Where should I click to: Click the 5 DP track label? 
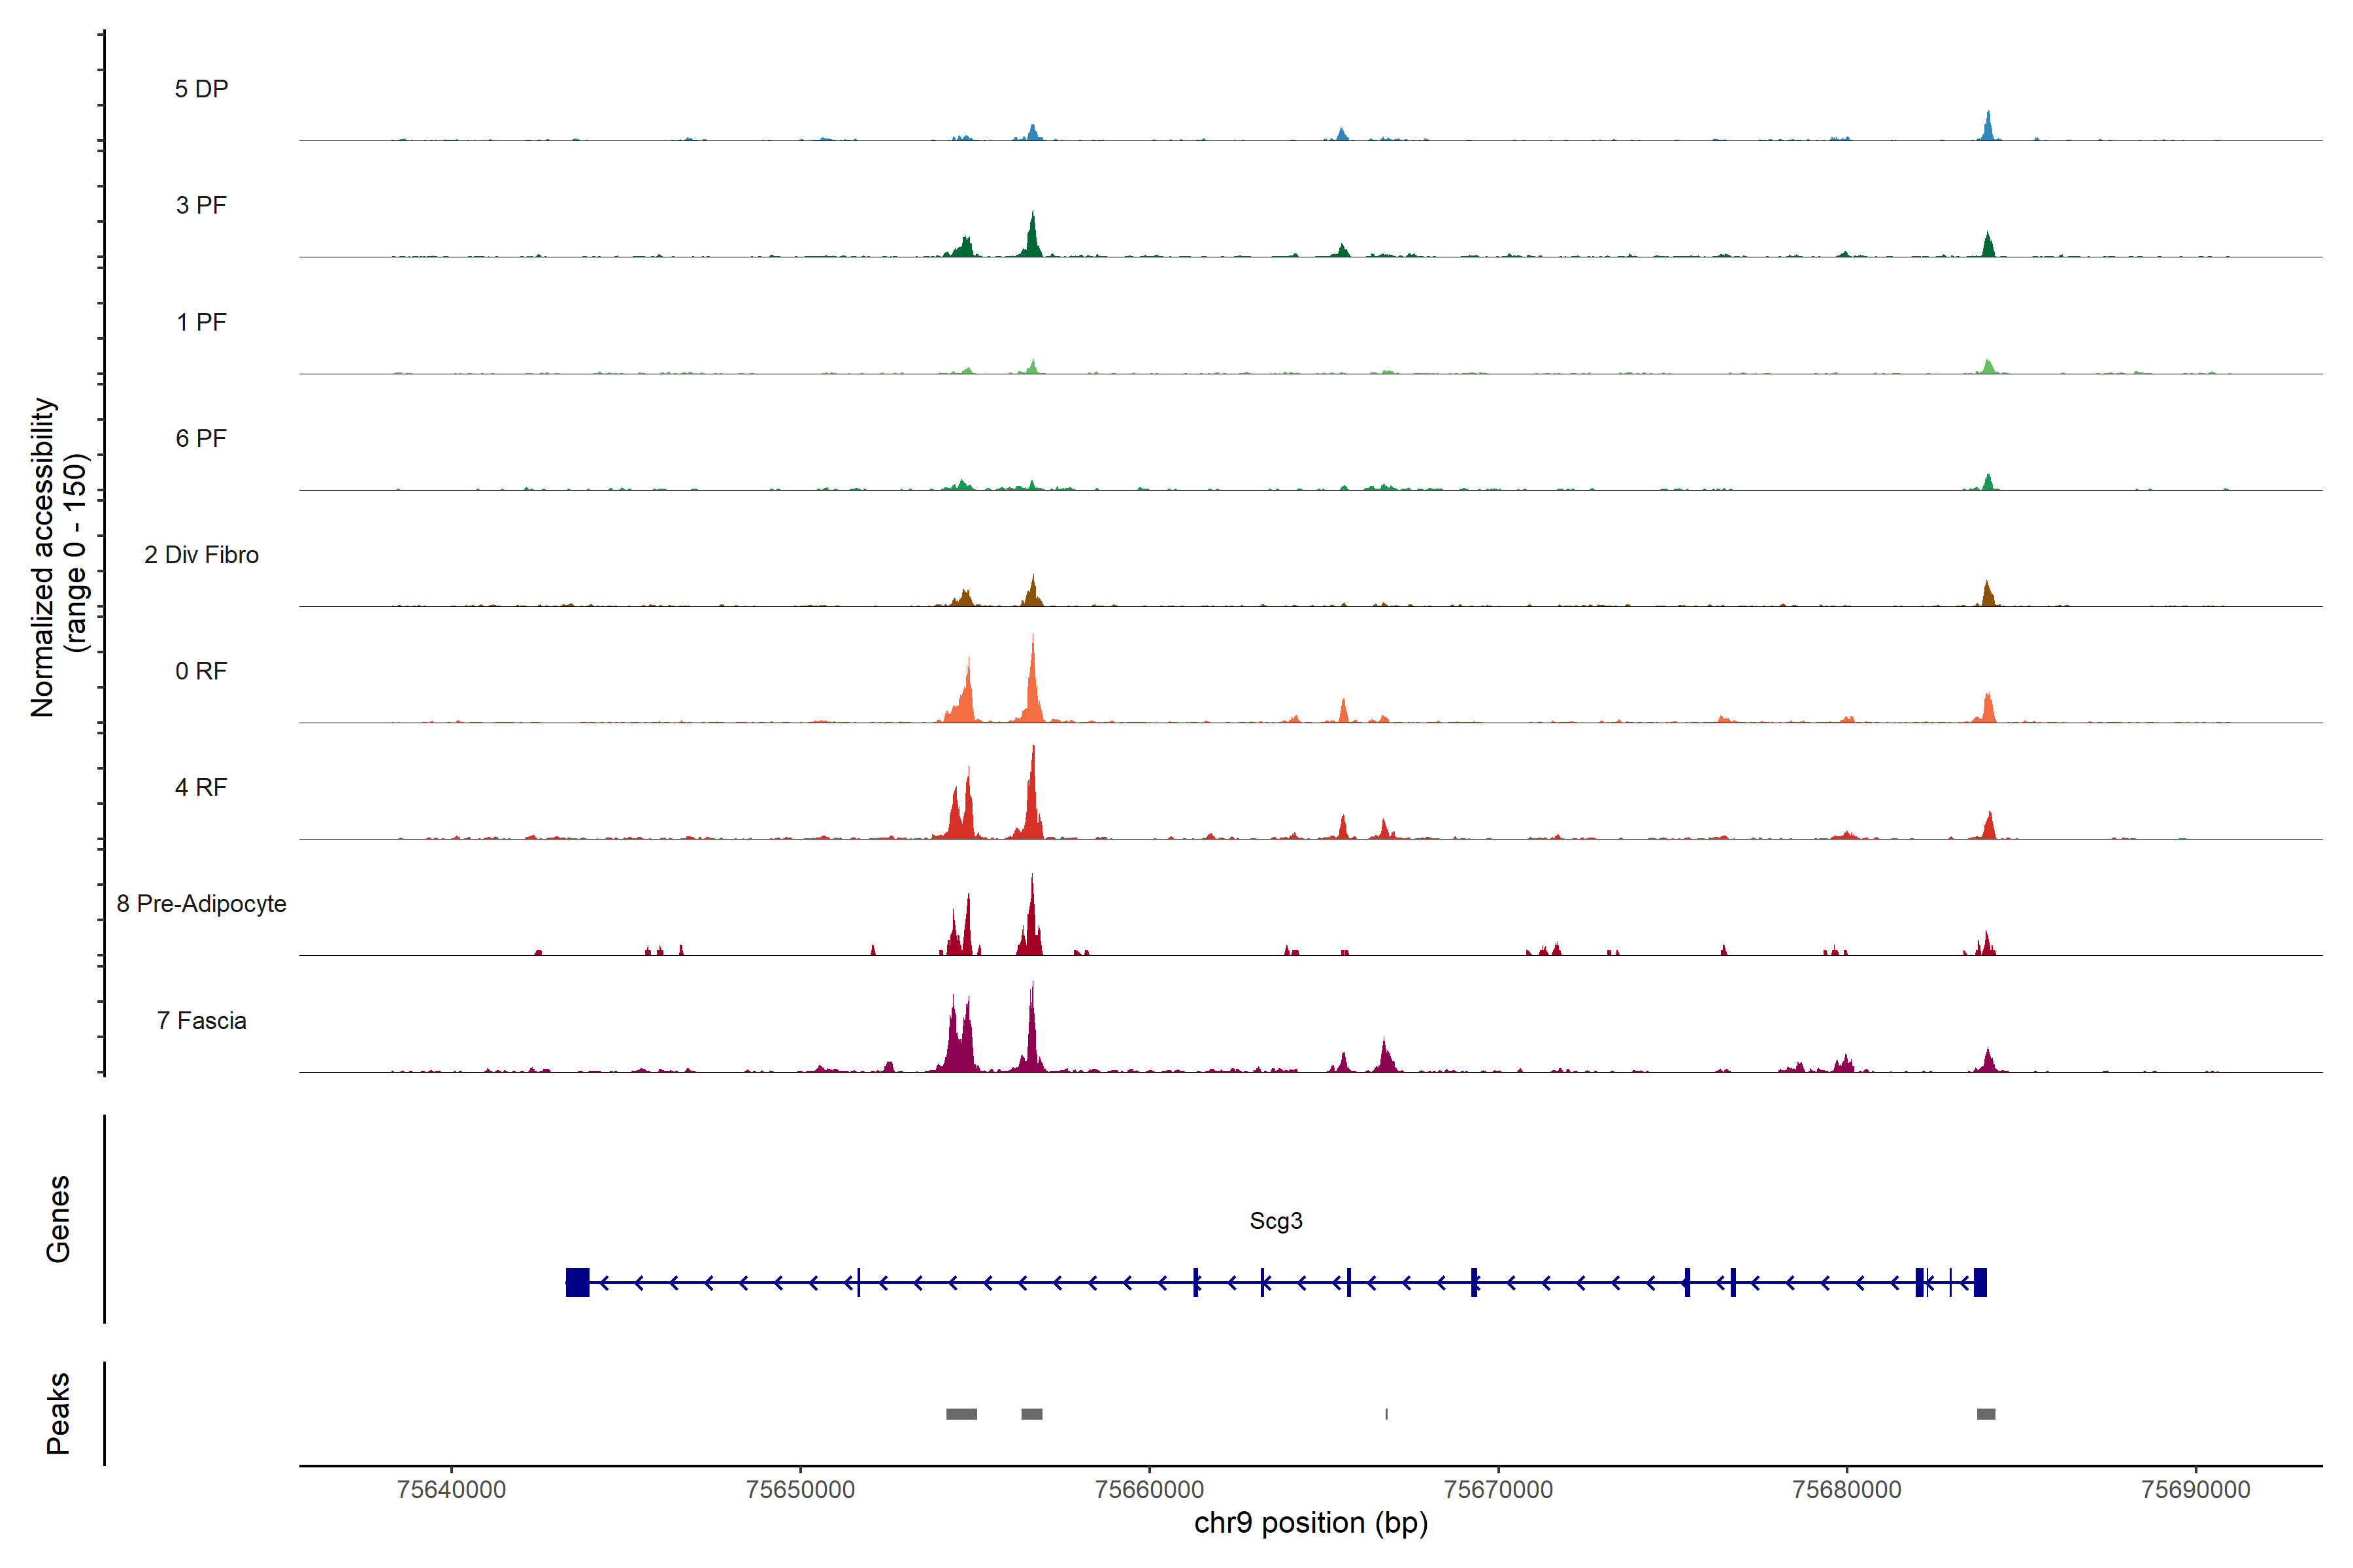click(201, 89)
